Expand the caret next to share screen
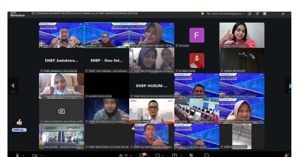This screenshot has width=298, height=157. [181, 155]
